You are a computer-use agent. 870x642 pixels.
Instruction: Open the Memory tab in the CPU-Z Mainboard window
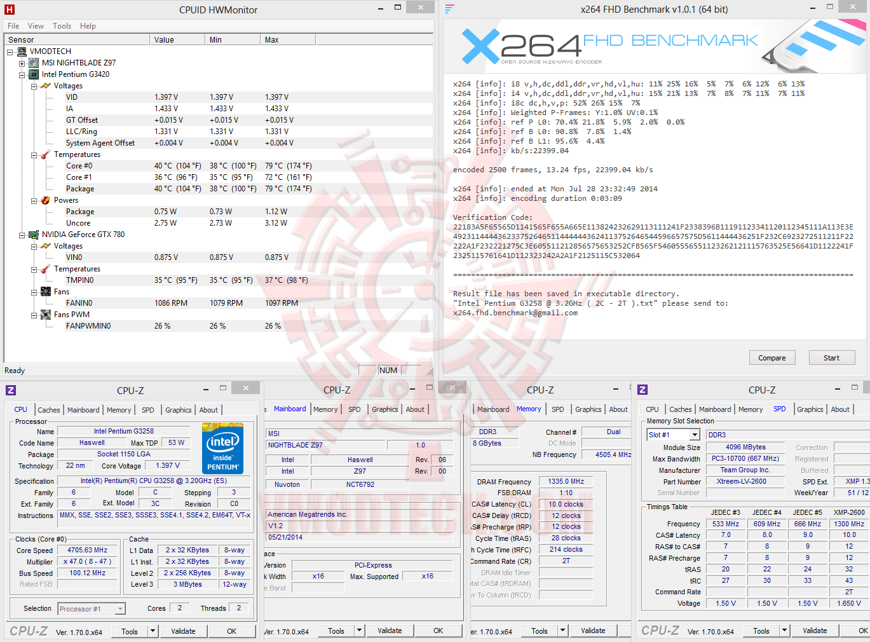point(325,409)
